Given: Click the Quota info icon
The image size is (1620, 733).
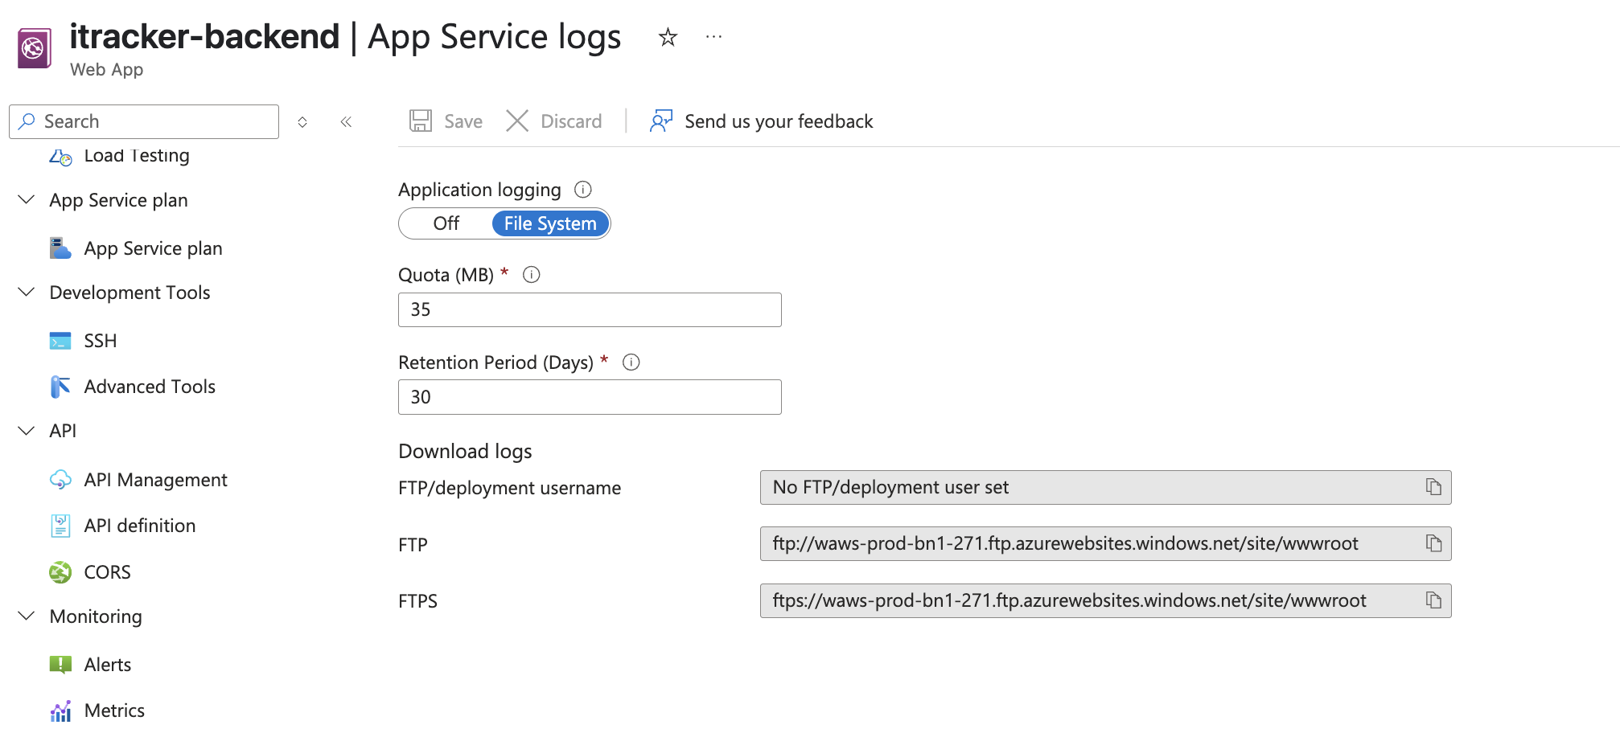Looking at the screenshot, I should click(532, 275).
